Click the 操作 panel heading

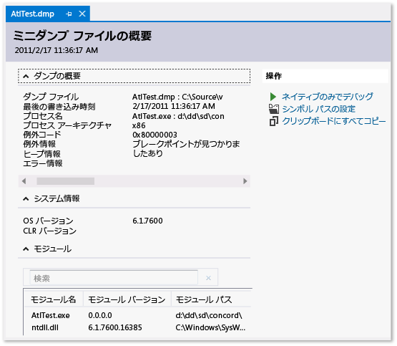[273, 76]
